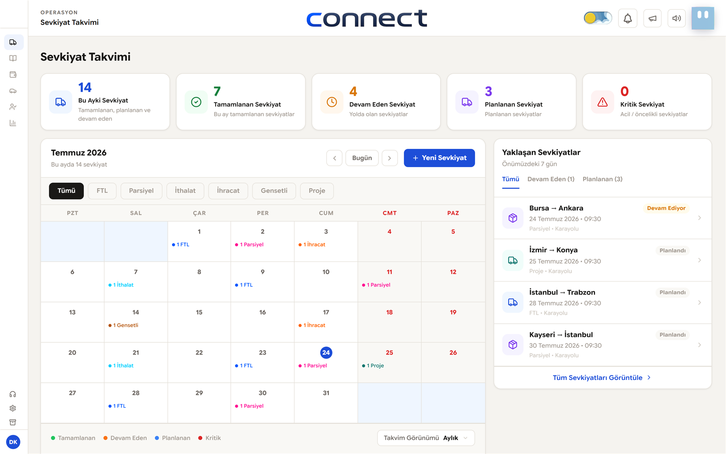This screenshot has height=454, width=726.
Task: Open 1 İhracat event on July 3
Action: (x=312, y=245)
